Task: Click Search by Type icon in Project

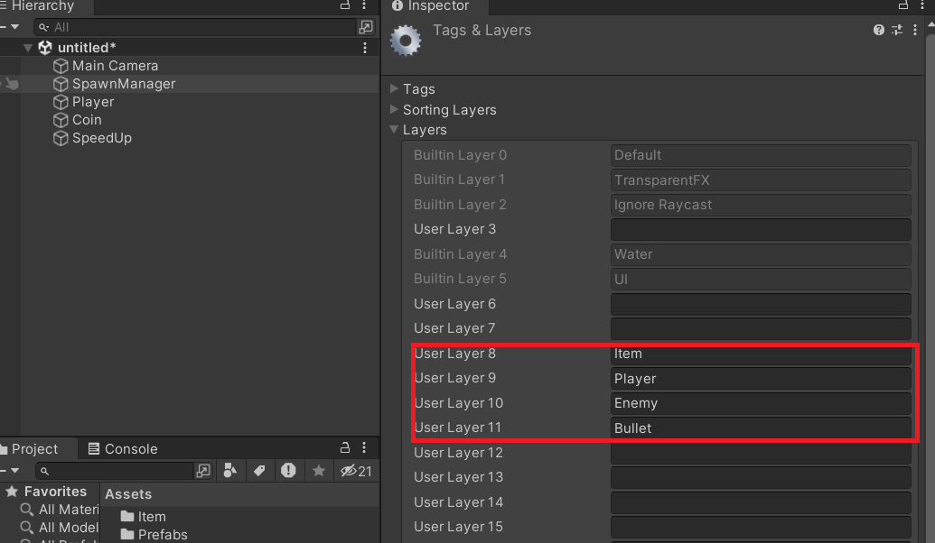Action: point(229,471)
